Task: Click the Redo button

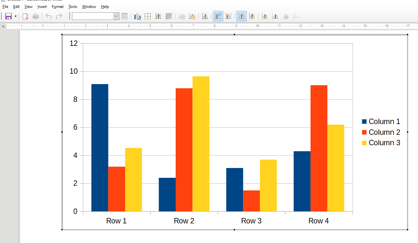Action: click(x=59, y=16)
